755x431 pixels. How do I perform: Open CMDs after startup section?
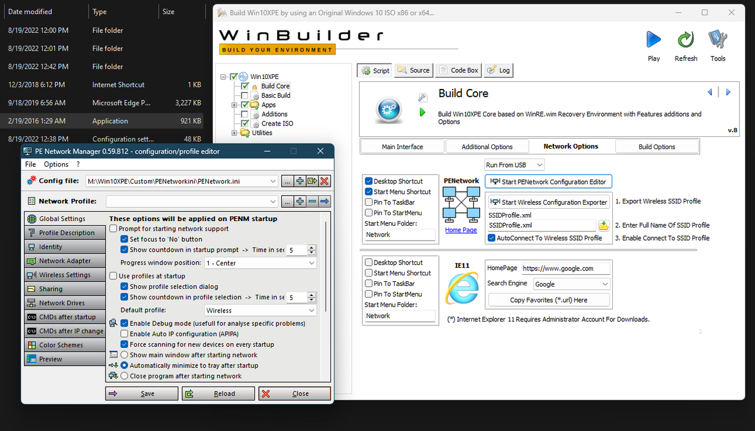(x=65, y=317)
